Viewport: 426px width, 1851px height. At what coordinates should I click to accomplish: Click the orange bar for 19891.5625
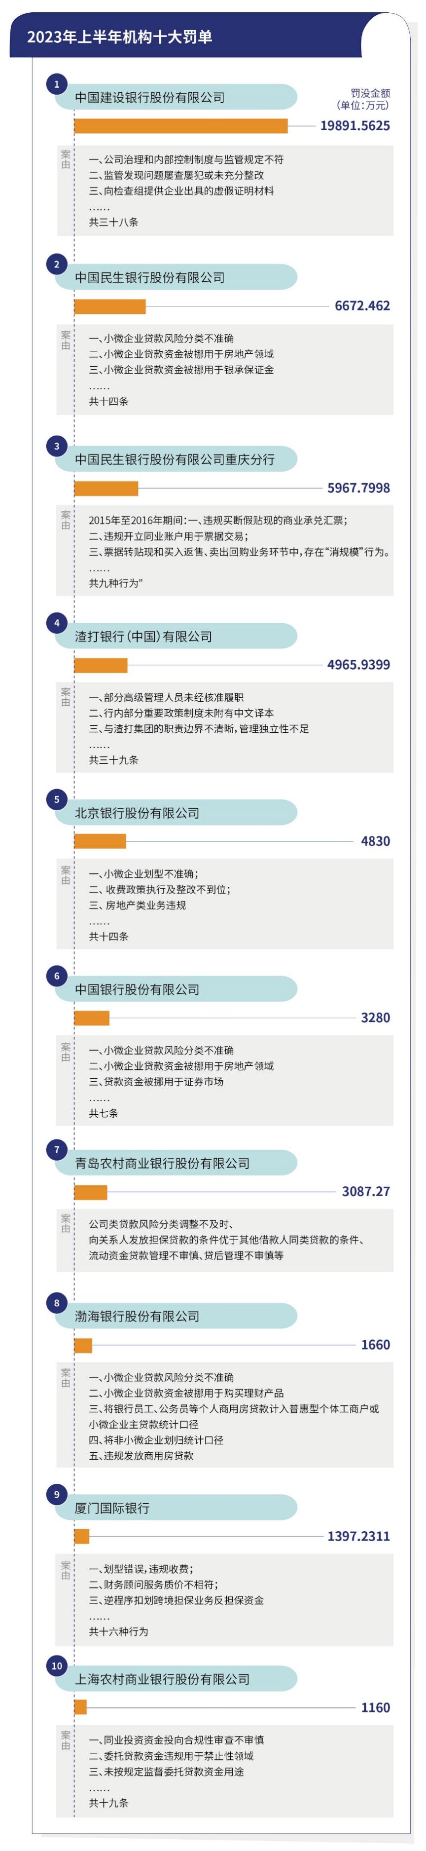[180, 126]
